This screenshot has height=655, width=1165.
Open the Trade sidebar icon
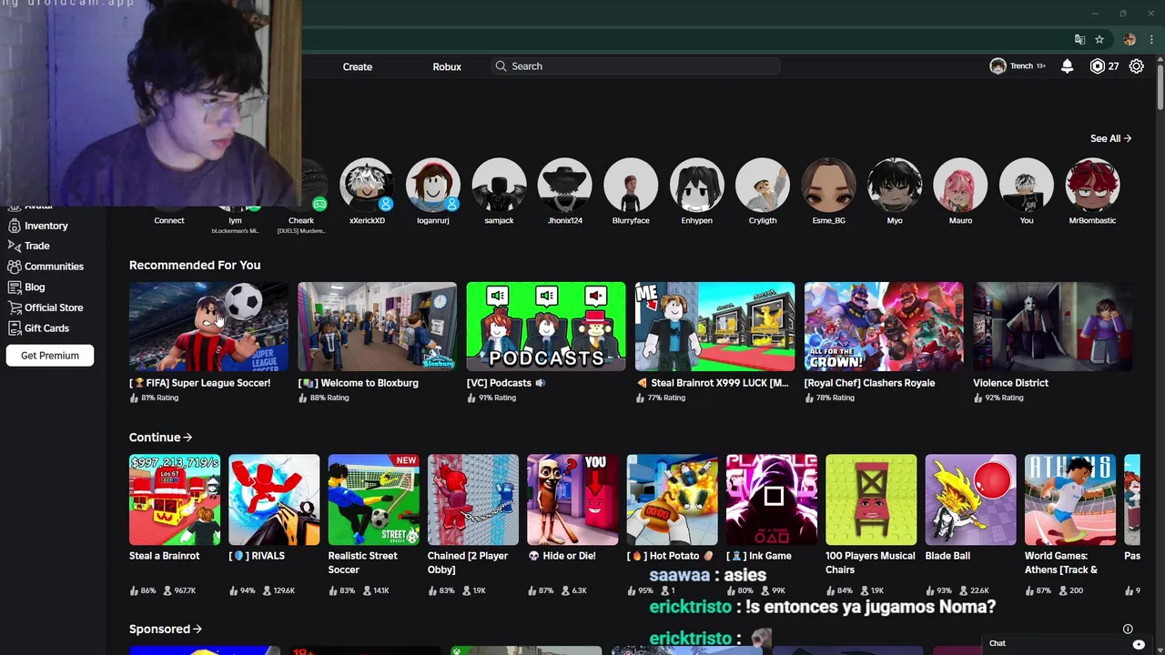(14, 246)
